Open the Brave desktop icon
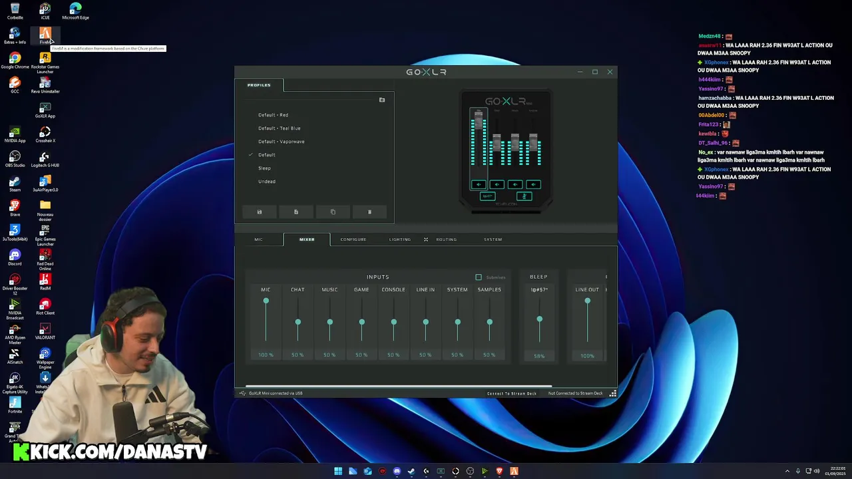 (x=15, y=208)
